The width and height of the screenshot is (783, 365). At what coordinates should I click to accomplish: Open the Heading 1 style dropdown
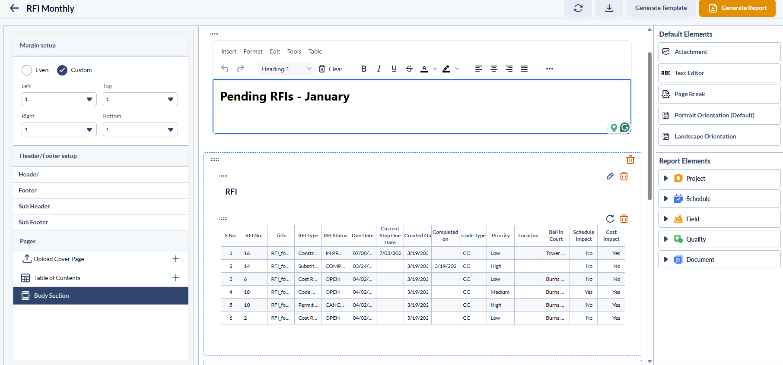point(286,69)
